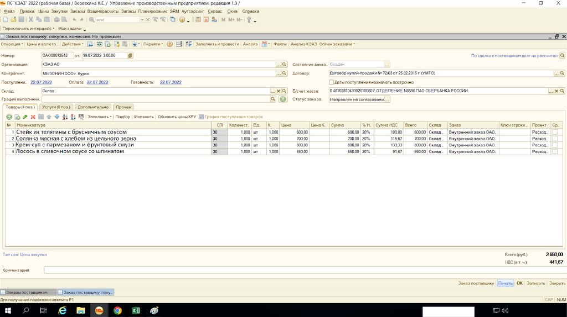Sort goods ascending with A-Z icon
This screenshot has height=317, width=567.
click(x=65, y=117)
